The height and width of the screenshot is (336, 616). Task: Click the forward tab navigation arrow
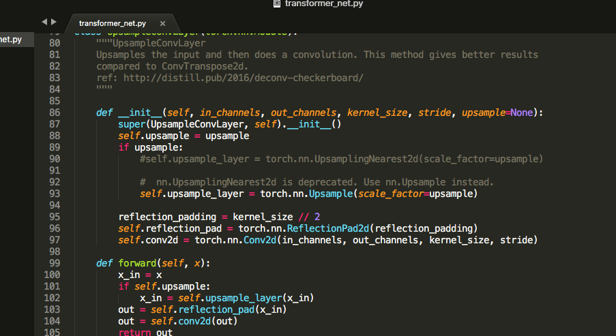tap(53, 22)
